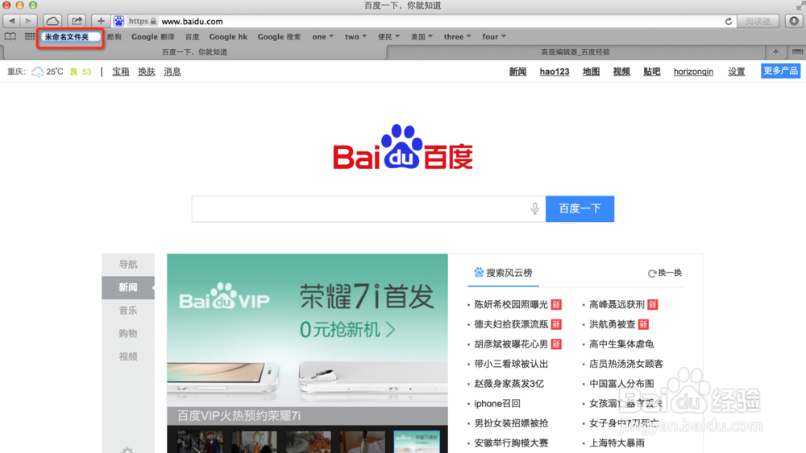This screenshot has width=806, height=453.
Task: Open the 酷狗 bookmark
Action: pyautogui.click(x=114, y=36)
